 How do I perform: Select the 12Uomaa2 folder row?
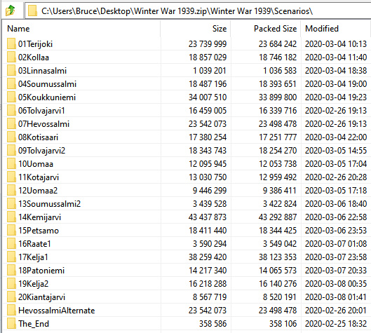[187, 191]
